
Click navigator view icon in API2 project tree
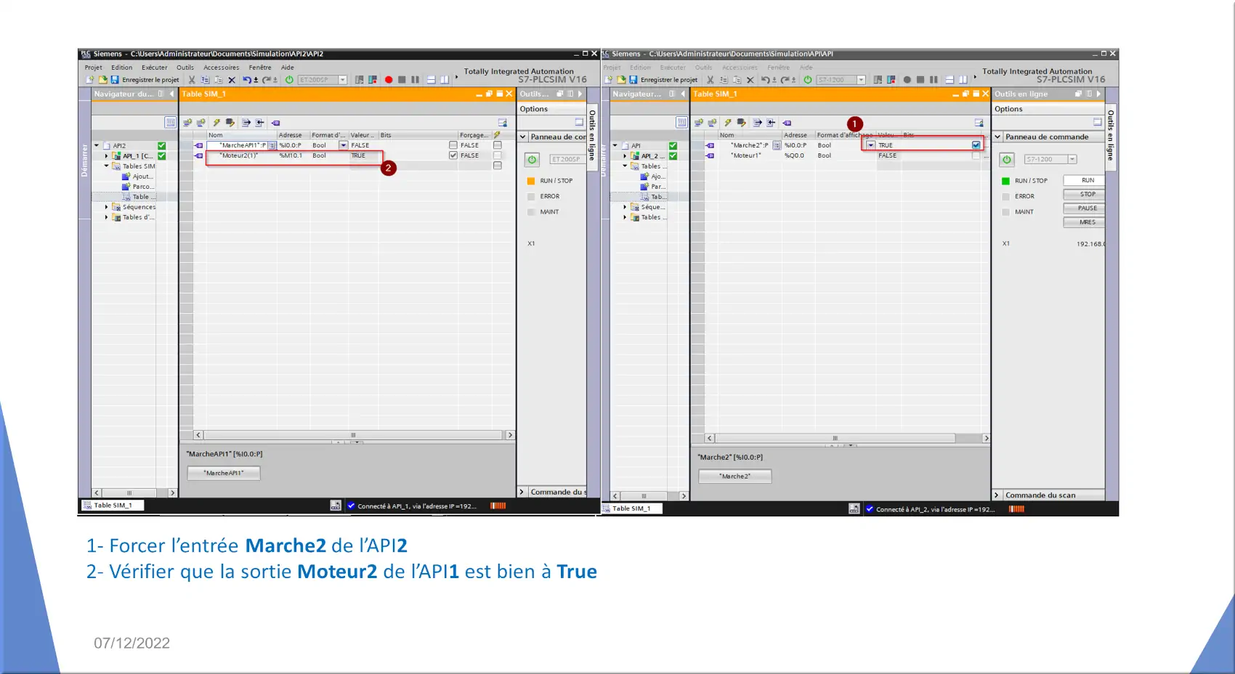[x=170, y=123]
